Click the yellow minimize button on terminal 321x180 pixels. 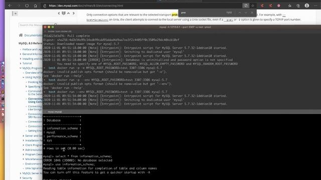tap(49, 27)
